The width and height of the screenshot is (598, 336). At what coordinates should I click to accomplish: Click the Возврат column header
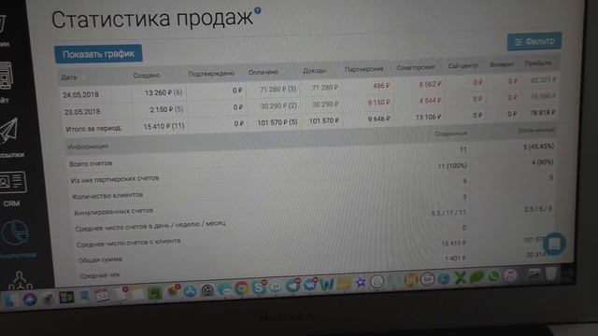point(502,64)
